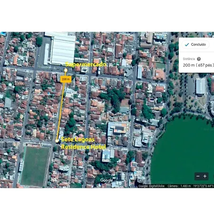
Task: Select the measurement start point at Supermercado
Action: (66, 70)
